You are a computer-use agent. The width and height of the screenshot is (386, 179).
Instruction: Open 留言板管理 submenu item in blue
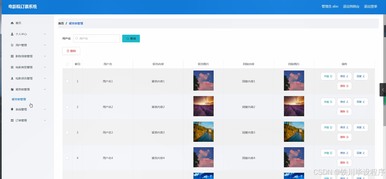tap(19, 99)
